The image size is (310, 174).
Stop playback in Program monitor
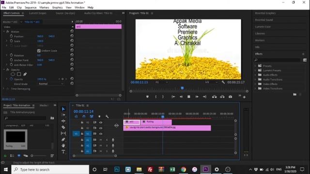[x=189, y=97]
